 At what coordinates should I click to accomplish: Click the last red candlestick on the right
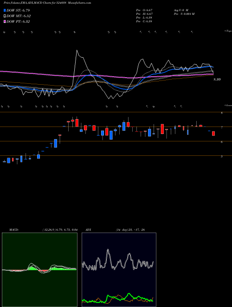click(x=213, y=133)
